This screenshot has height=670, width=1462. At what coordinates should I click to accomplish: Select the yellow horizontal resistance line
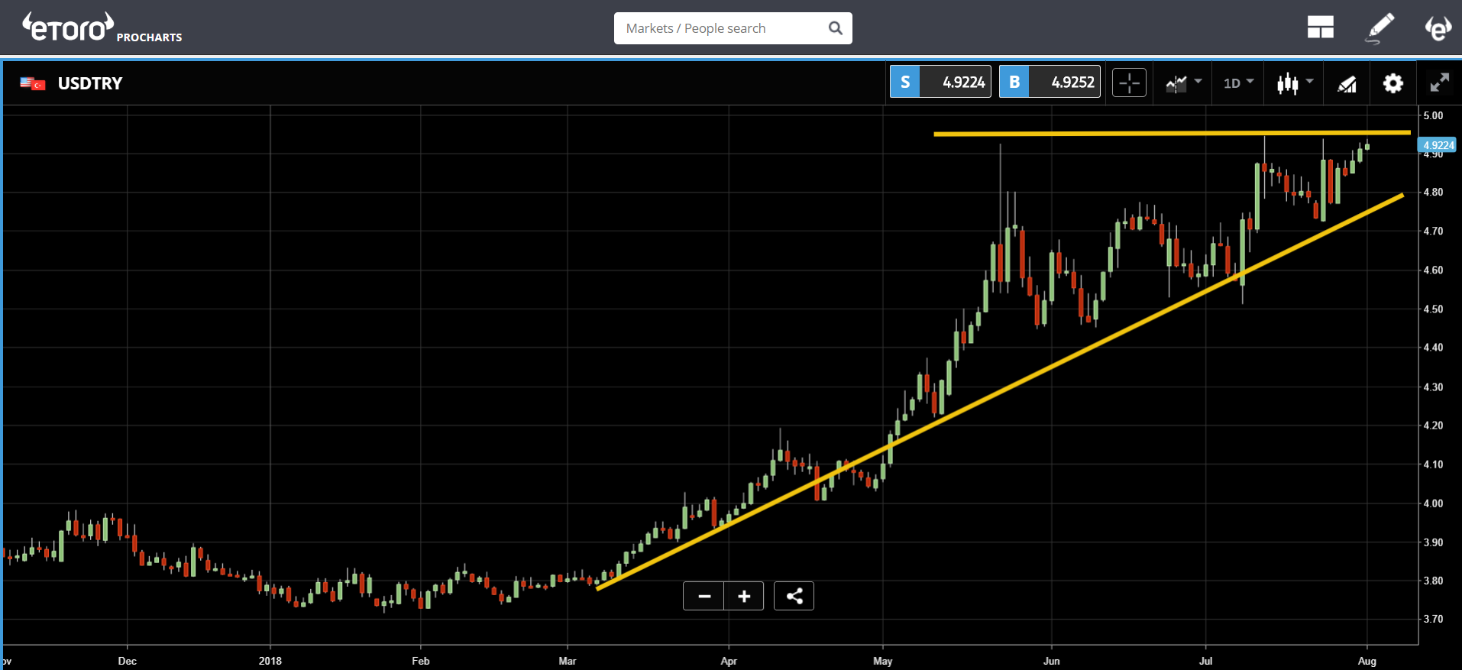tap(1172, 133)
